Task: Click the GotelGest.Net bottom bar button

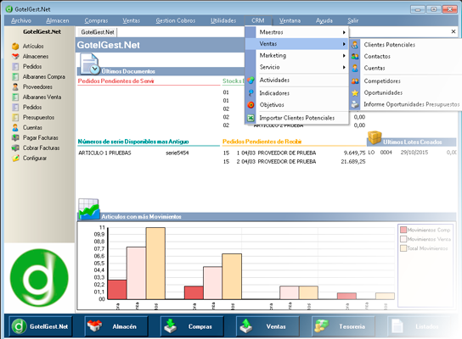Action: [41, 326]
